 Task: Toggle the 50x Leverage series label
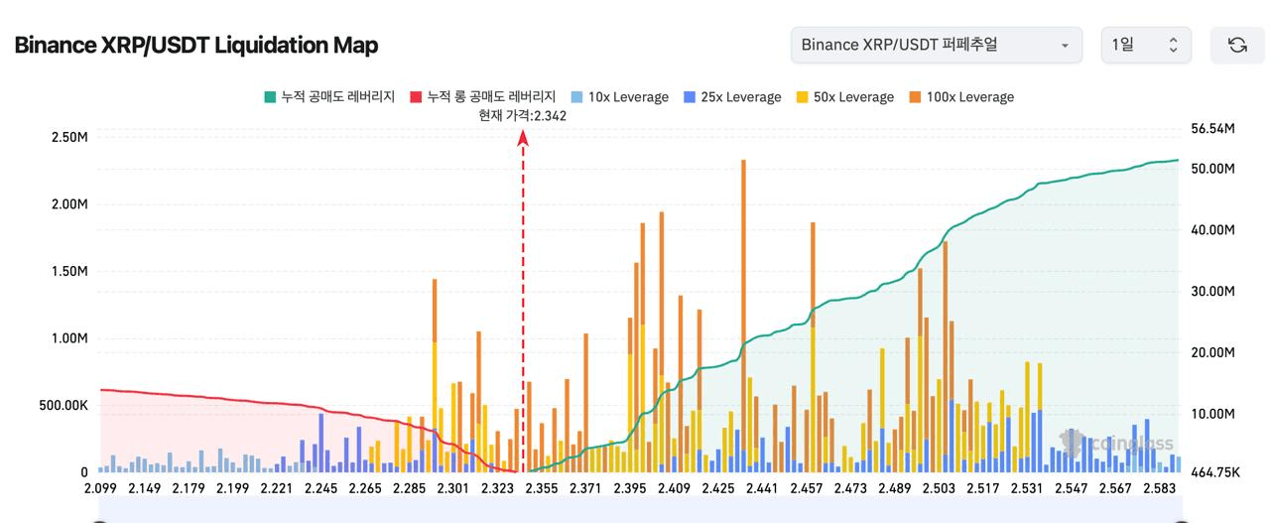pos(853,97)
